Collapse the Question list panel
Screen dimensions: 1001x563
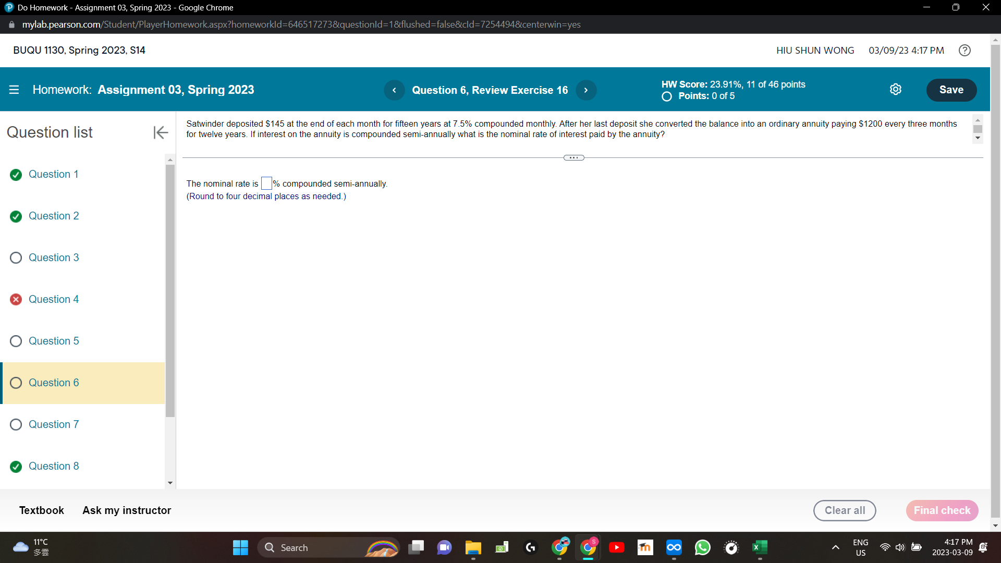point(161,132)
